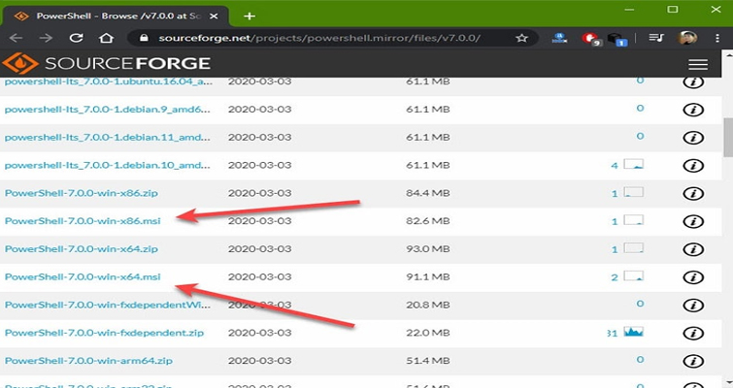The width and height of the screenshot is (733, 388).
Task: Show info for powershell-lts debian.11 row
Action: click(693, 138)
